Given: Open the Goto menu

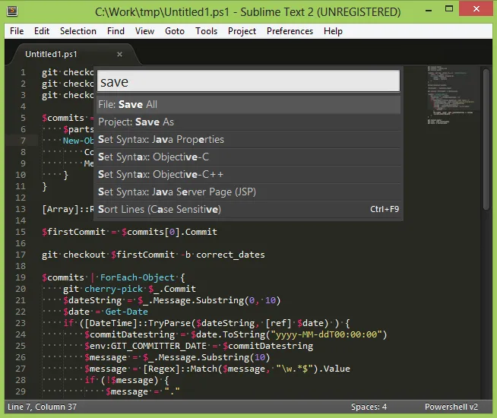Looking at the screenshot, I should [175, 31].
